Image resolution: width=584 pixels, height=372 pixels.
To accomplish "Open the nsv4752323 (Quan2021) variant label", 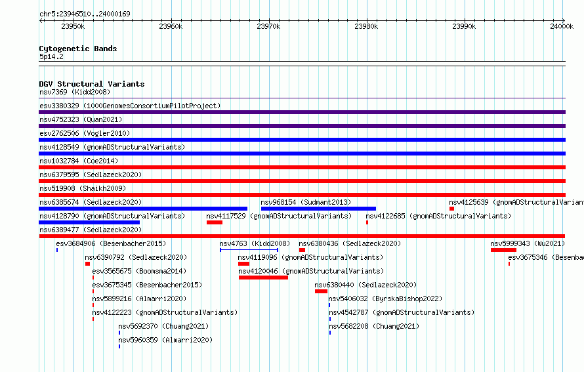I will coord(81,119).
